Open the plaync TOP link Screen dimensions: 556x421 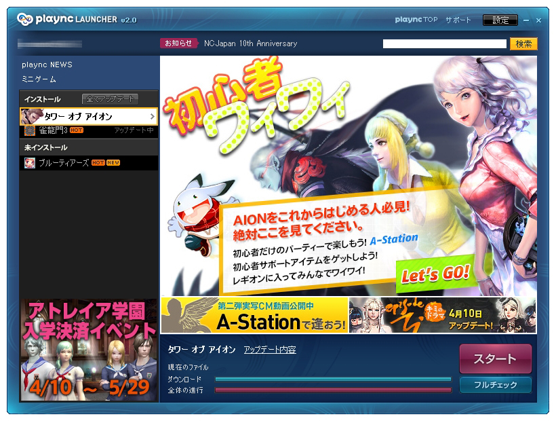point(416,20)
